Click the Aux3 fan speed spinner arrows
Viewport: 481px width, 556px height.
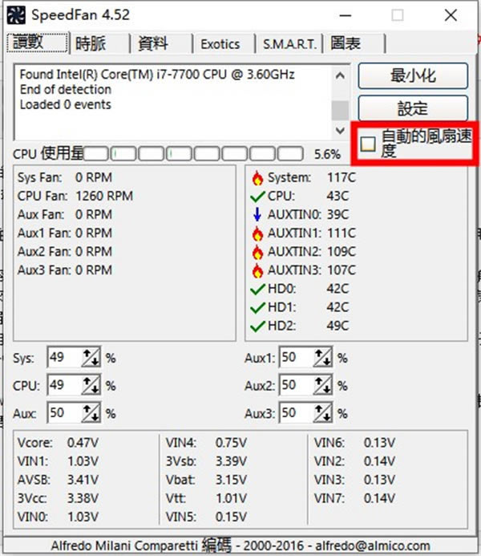point(323,412)
